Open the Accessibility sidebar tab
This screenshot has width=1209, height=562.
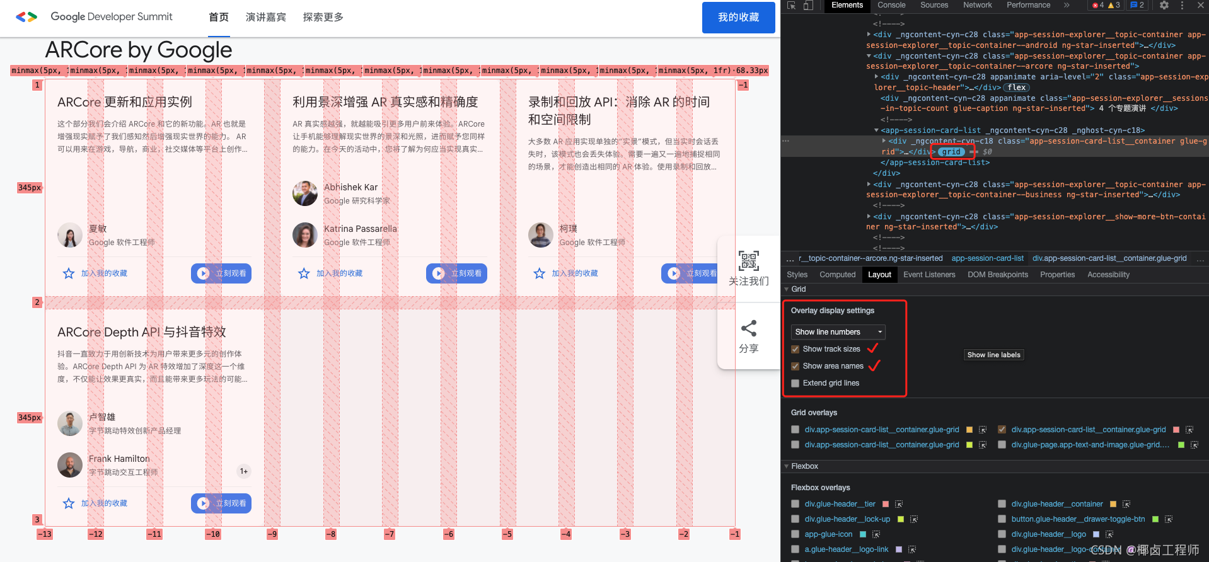(1108, 275)
